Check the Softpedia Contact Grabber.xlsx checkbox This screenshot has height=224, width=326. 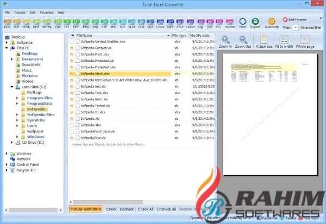coord(72,42)
